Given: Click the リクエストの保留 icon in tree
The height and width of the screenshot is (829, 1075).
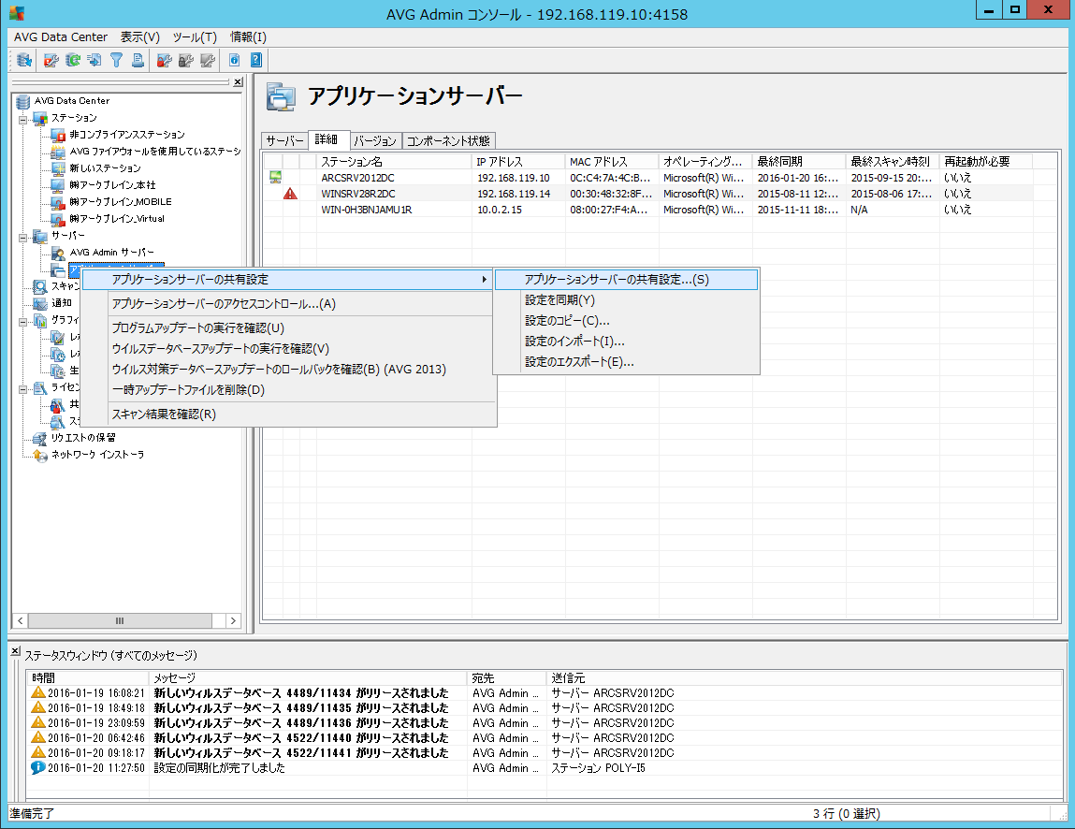Looking at the screenshot, I should pyautogui.click(x=40, y=438).
